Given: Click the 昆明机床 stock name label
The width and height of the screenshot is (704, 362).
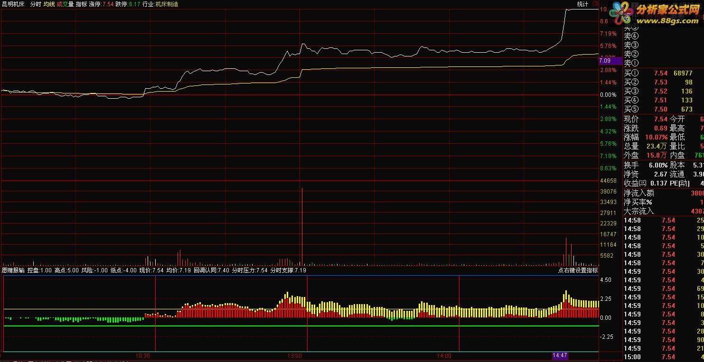Looking at the screenshot, I should [x=13, y=4].
